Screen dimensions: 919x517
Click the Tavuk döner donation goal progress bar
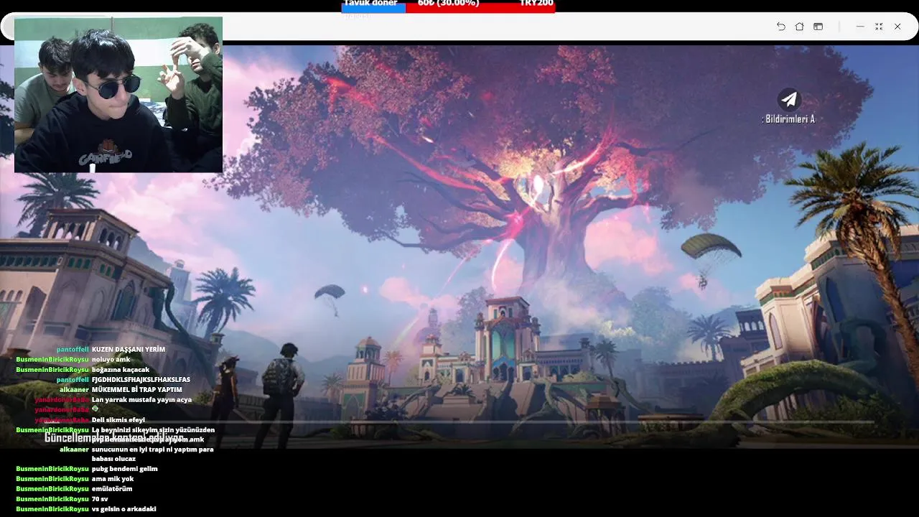pos(448,6)
